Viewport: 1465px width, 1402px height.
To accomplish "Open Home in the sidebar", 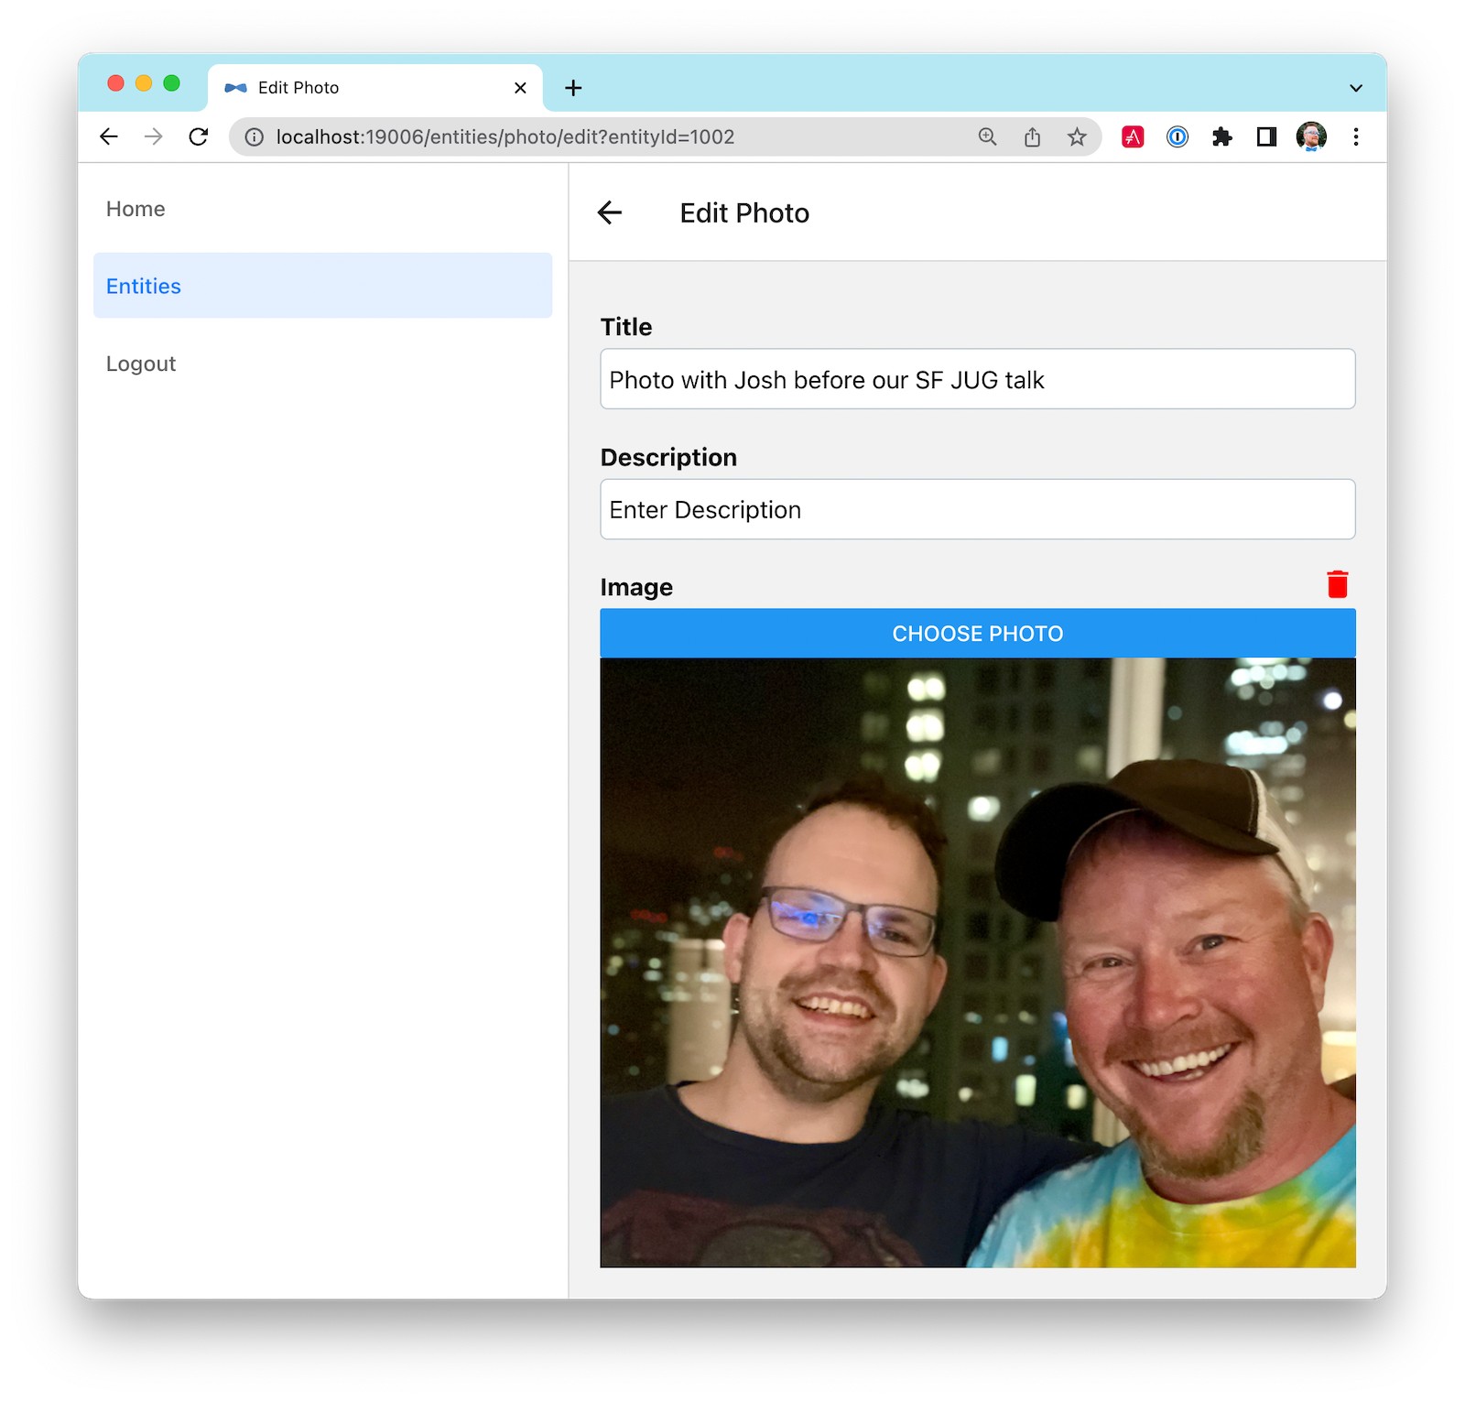I will [x=136, y=209].
